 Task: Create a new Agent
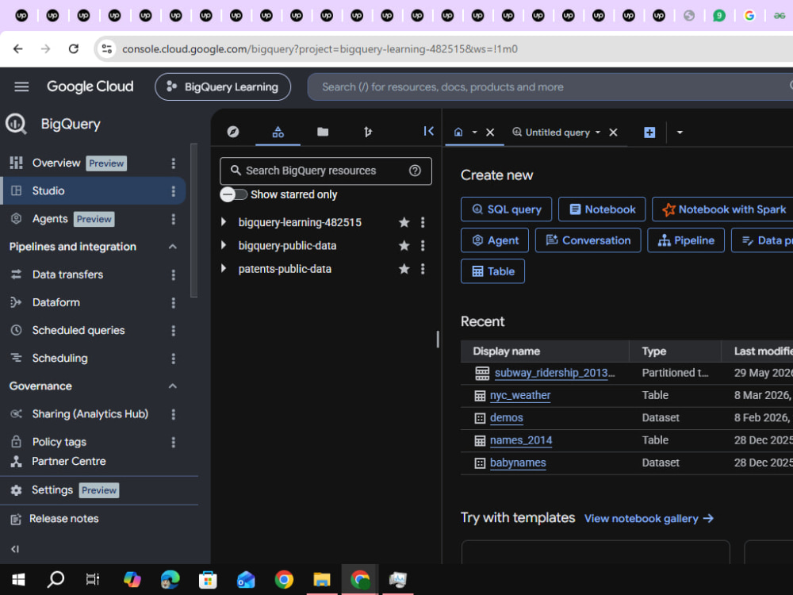pos(495,240)
